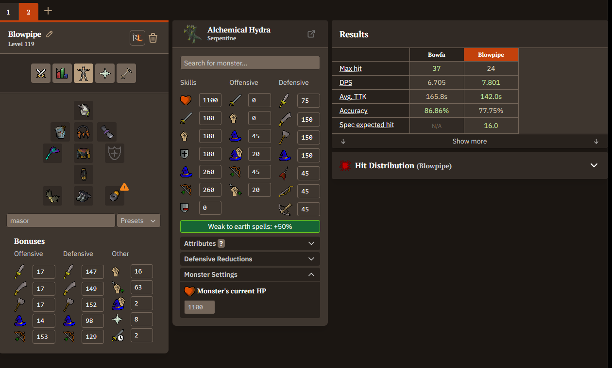Click the body armour slot item

click(84, 153)
